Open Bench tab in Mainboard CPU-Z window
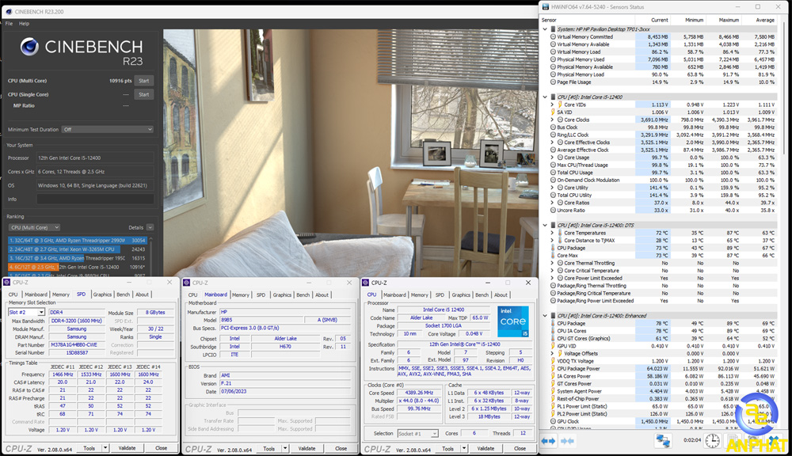The width and height of the screenshot is (792, 456). point(303,295)
